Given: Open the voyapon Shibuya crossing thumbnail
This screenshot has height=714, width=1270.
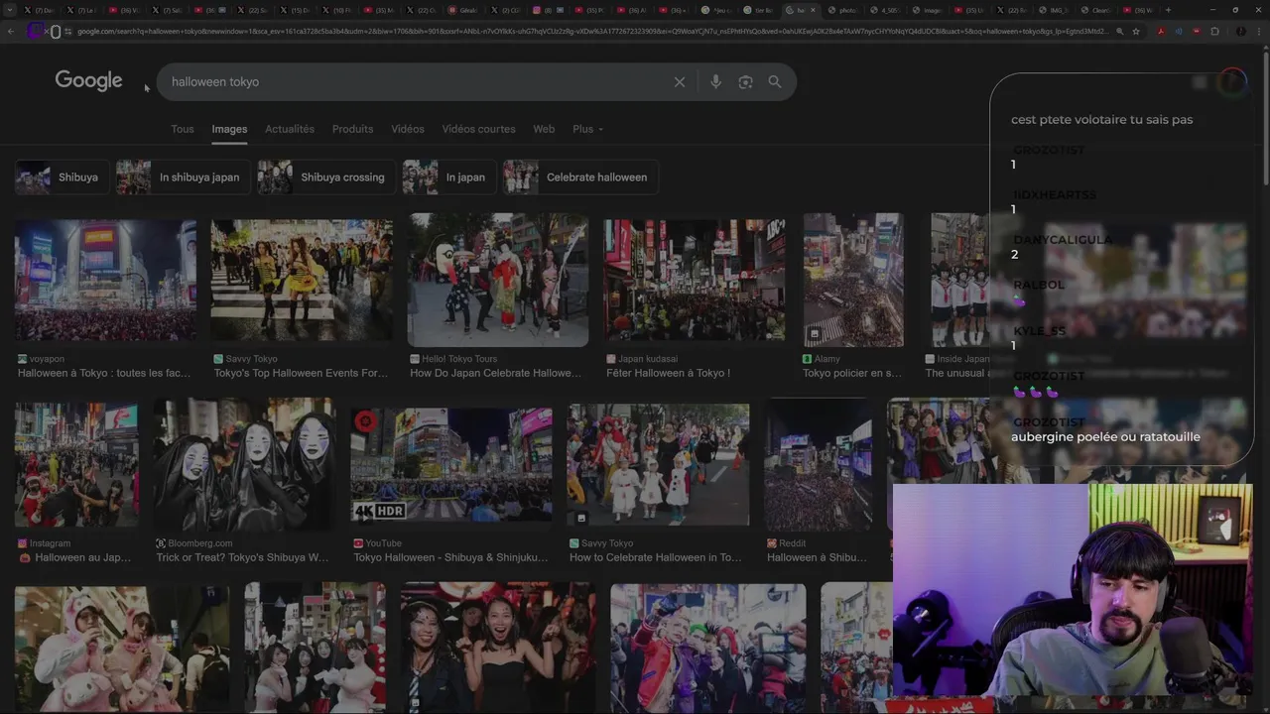Looking at the screenshot, I should tap(105, 281).
